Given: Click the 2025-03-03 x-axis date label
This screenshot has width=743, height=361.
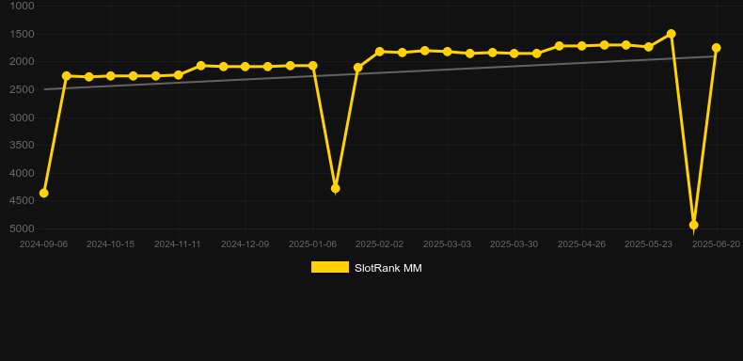Looking at the screenshot, I should pyautogui.click(x=447, y=244).
